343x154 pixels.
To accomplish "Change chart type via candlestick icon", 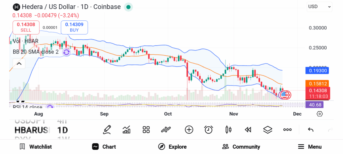I will [x=228, y=130].
